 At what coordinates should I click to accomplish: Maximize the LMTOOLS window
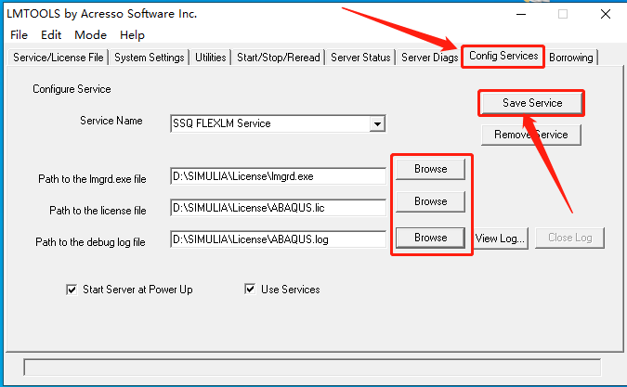(563, 14)
